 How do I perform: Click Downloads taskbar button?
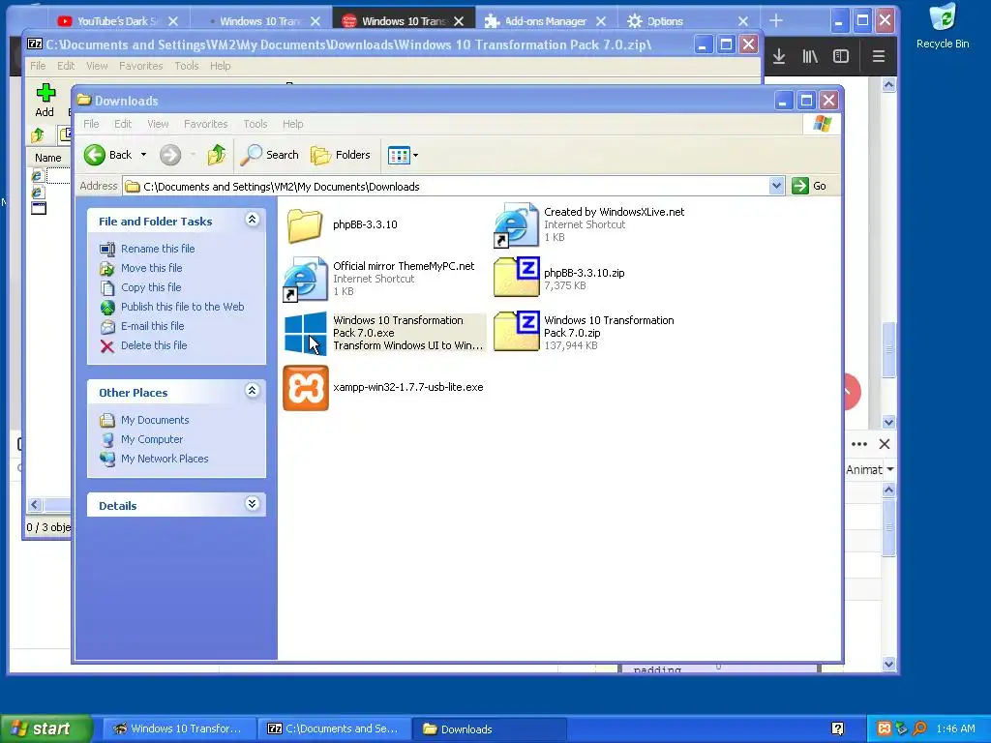coord(489,728)
